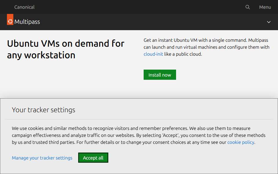Follow the cloud-init link
The image size is (278, 174).
pyautogui.click(x=153, y=54)
